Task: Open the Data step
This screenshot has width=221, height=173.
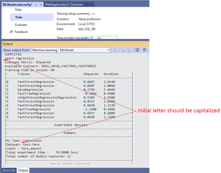Action: click(18, 9)
